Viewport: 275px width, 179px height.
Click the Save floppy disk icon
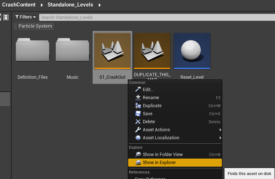[138, 113]
